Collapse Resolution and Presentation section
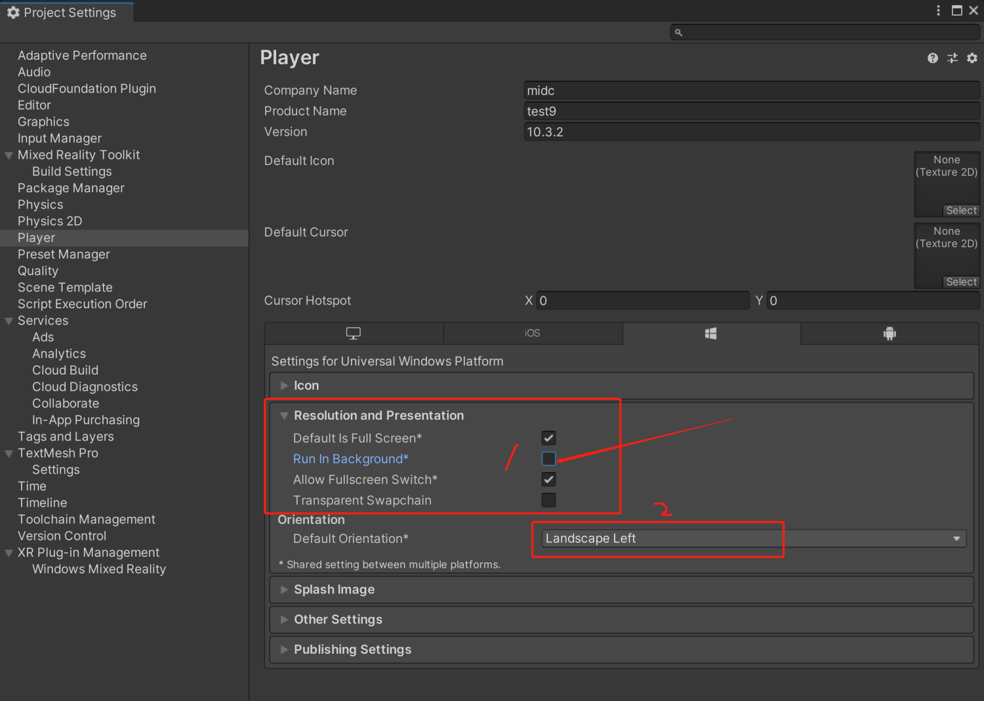This screenshot has width=984, height=701. click(285, 416)
